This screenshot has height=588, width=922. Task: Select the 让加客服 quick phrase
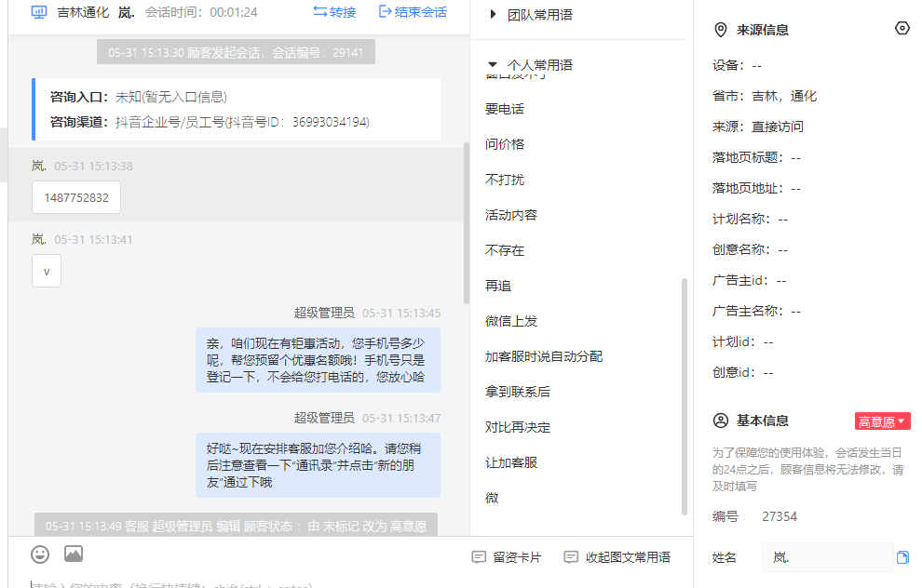point(511,463)
